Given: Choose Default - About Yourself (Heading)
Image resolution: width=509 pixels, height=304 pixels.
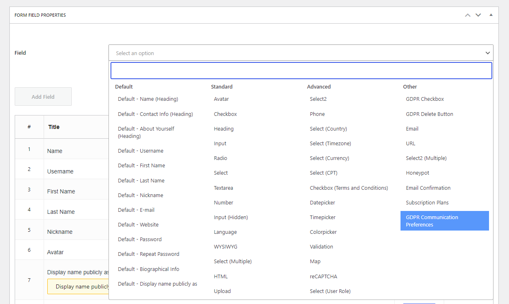Looking at the screenshot, I should pos(146,133).
